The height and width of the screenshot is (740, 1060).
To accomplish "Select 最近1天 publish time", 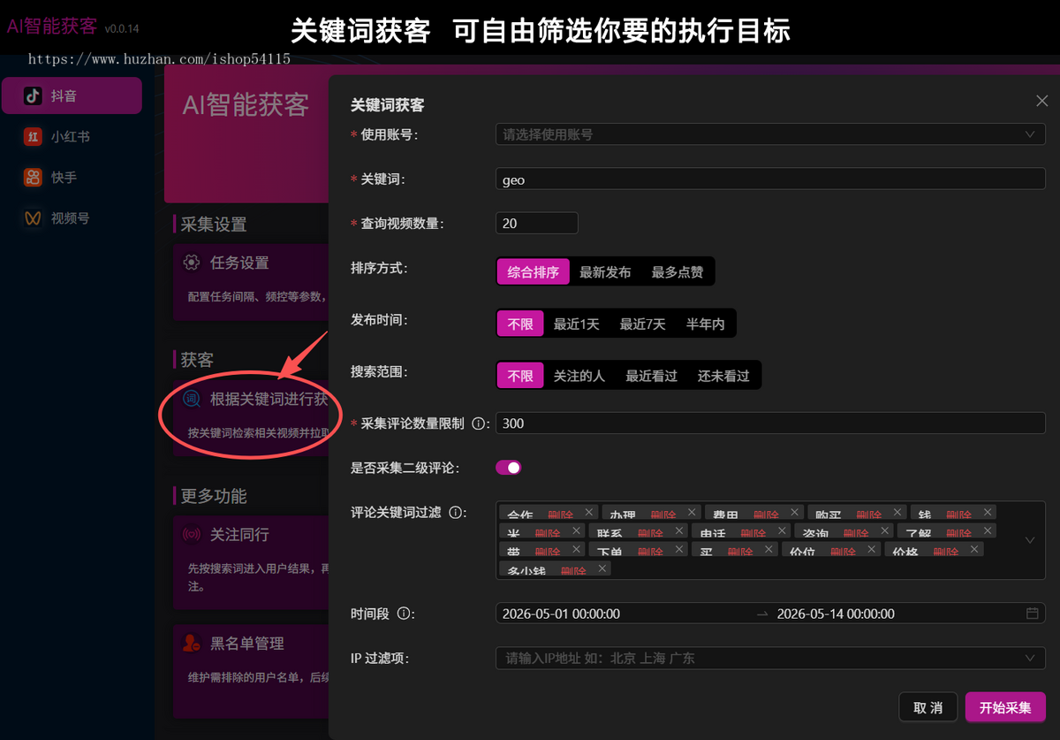I will coord(576,324).
